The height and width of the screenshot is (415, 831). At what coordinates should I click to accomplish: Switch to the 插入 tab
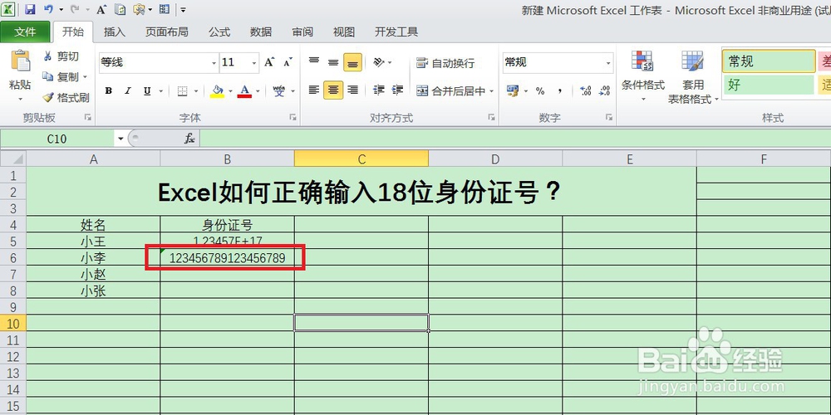point(115,32)
